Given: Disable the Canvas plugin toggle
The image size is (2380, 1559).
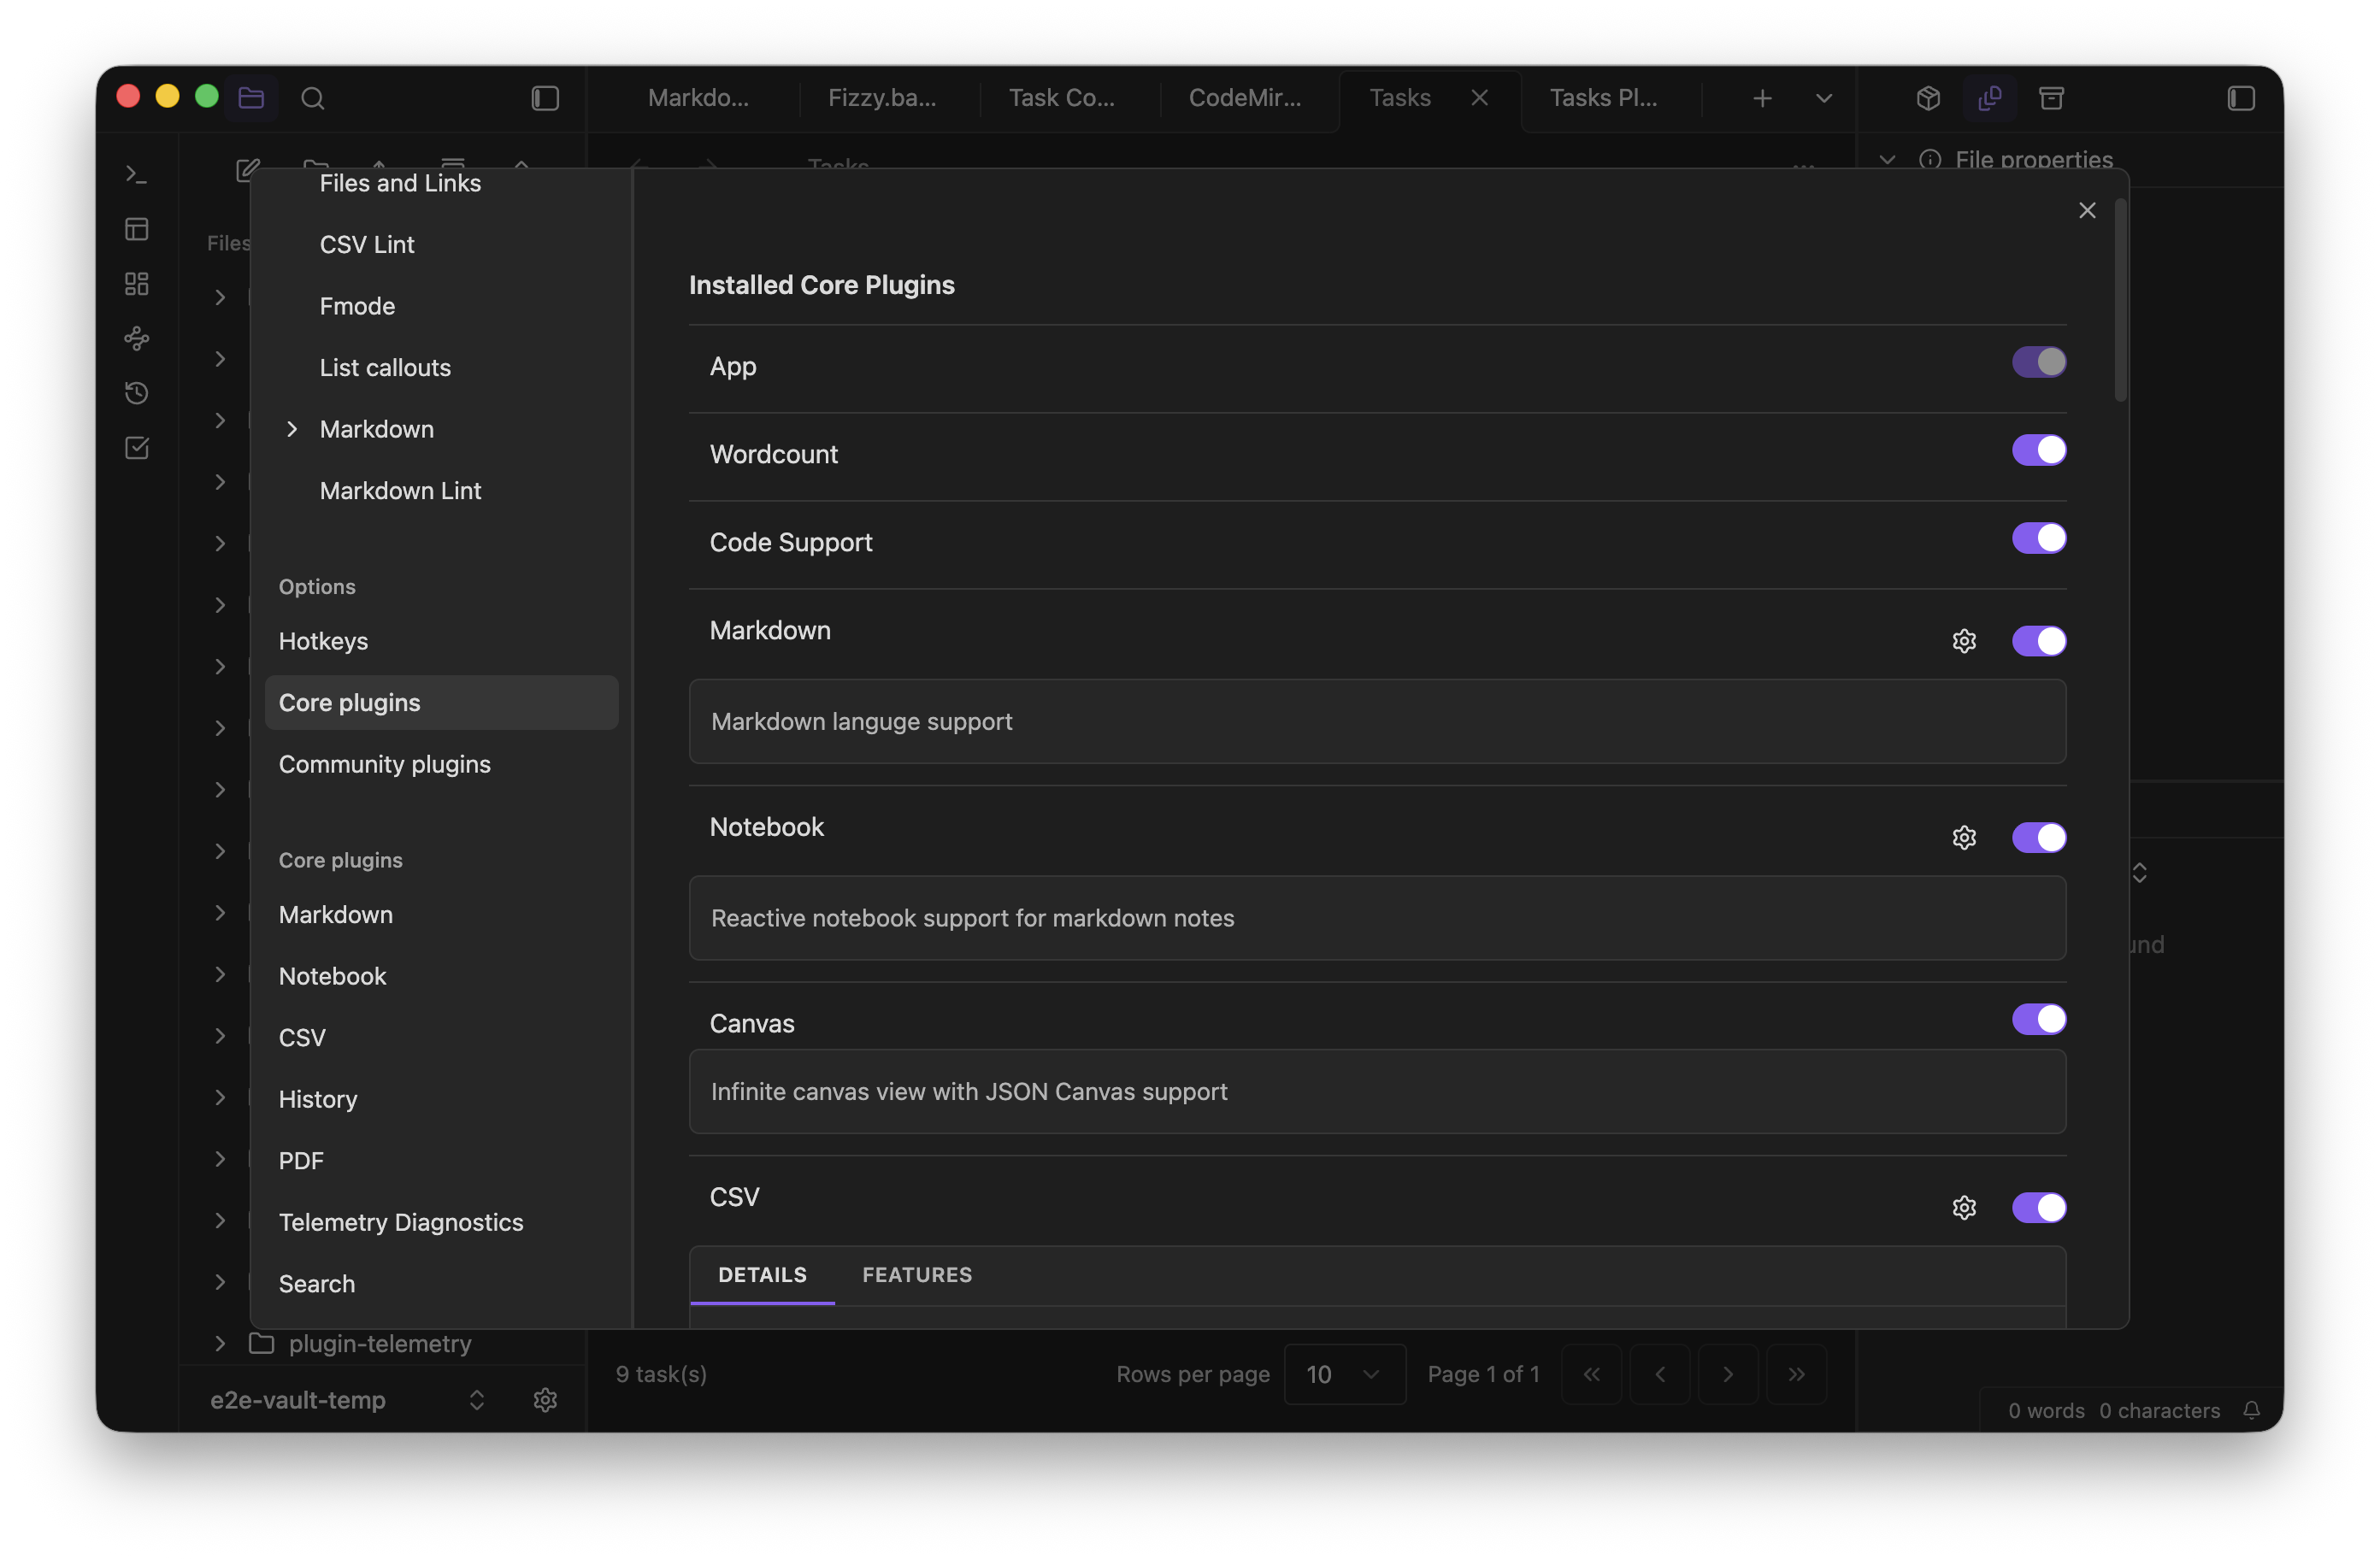Looking at the screenshot, I should point(2039,1020).
